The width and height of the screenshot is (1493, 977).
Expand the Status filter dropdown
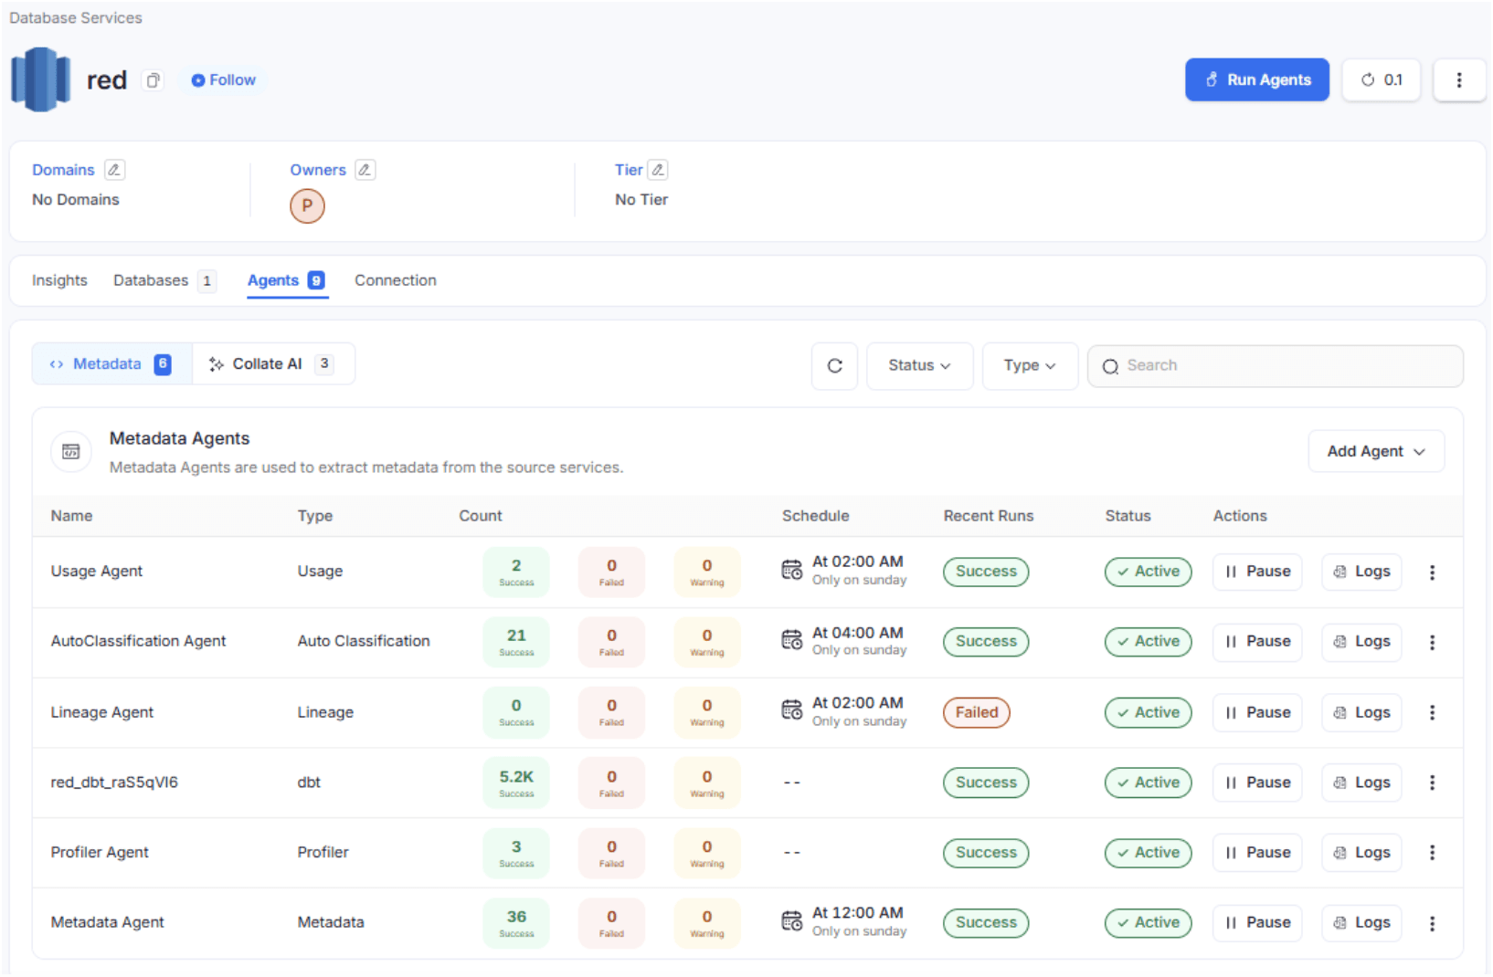tap(919, 366)
